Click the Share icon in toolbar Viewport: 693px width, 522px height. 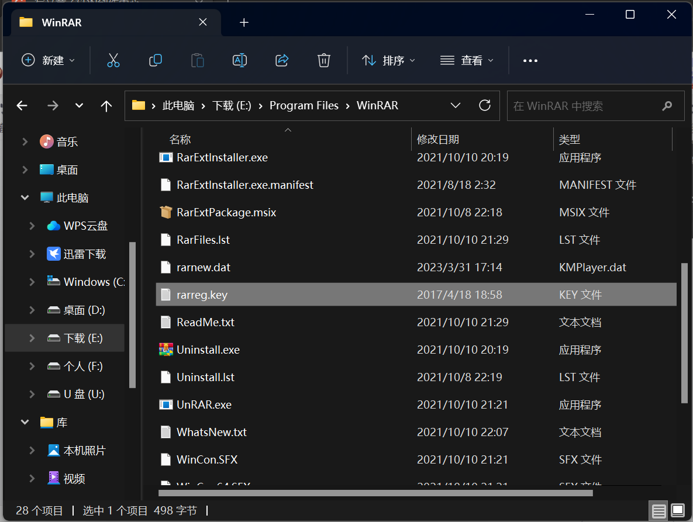point(281,60)
